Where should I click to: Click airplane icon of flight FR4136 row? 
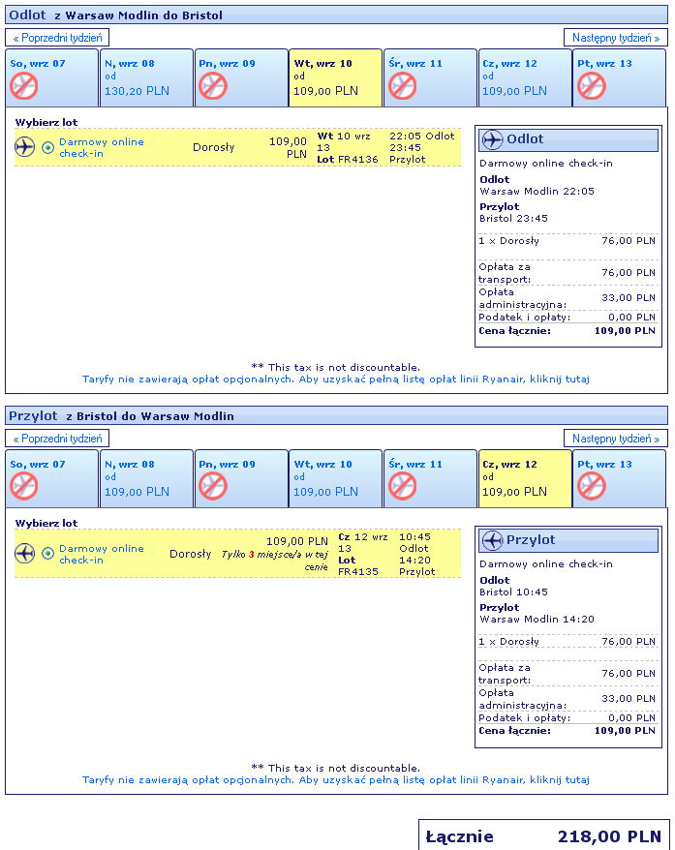click(x=25, y=147)
